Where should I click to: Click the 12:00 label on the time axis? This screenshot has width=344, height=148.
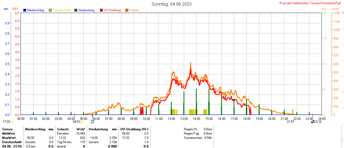[171, 119]
